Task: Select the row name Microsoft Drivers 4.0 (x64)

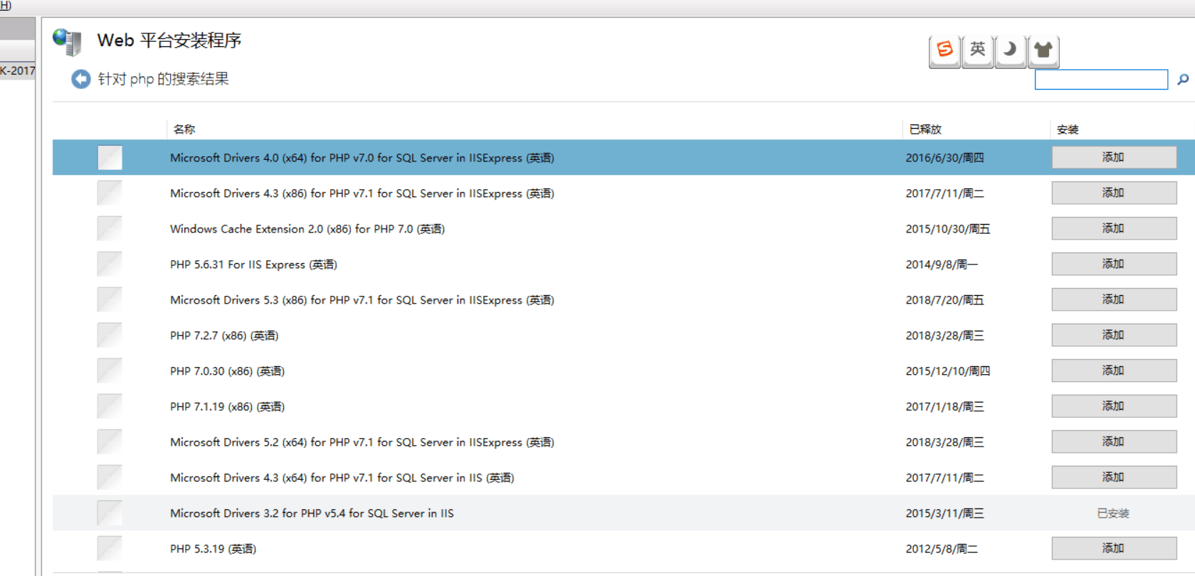Action: tap(362, 158)
